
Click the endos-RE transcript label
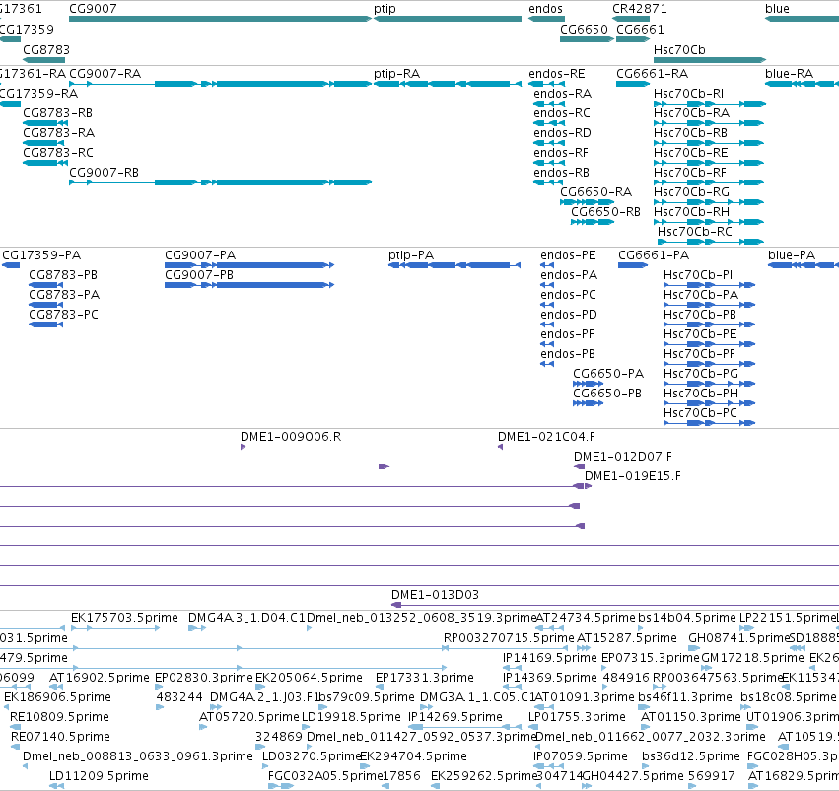point(556,73)
